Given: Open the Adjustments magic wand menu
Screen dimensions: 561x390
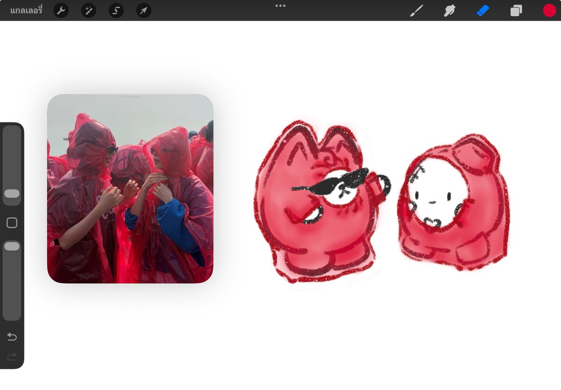Looking at the screenshot, I should point(89,10).
